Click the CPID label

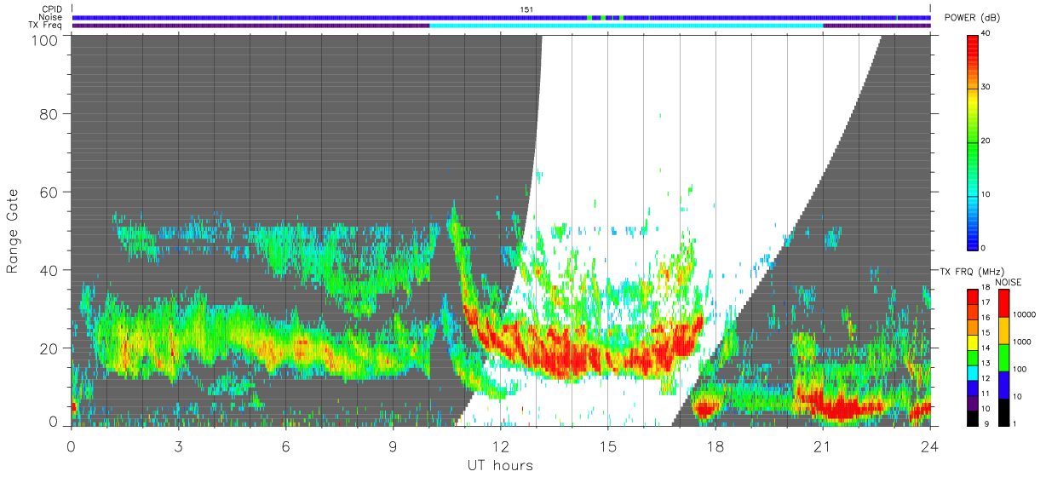click(x=52, y=9)
